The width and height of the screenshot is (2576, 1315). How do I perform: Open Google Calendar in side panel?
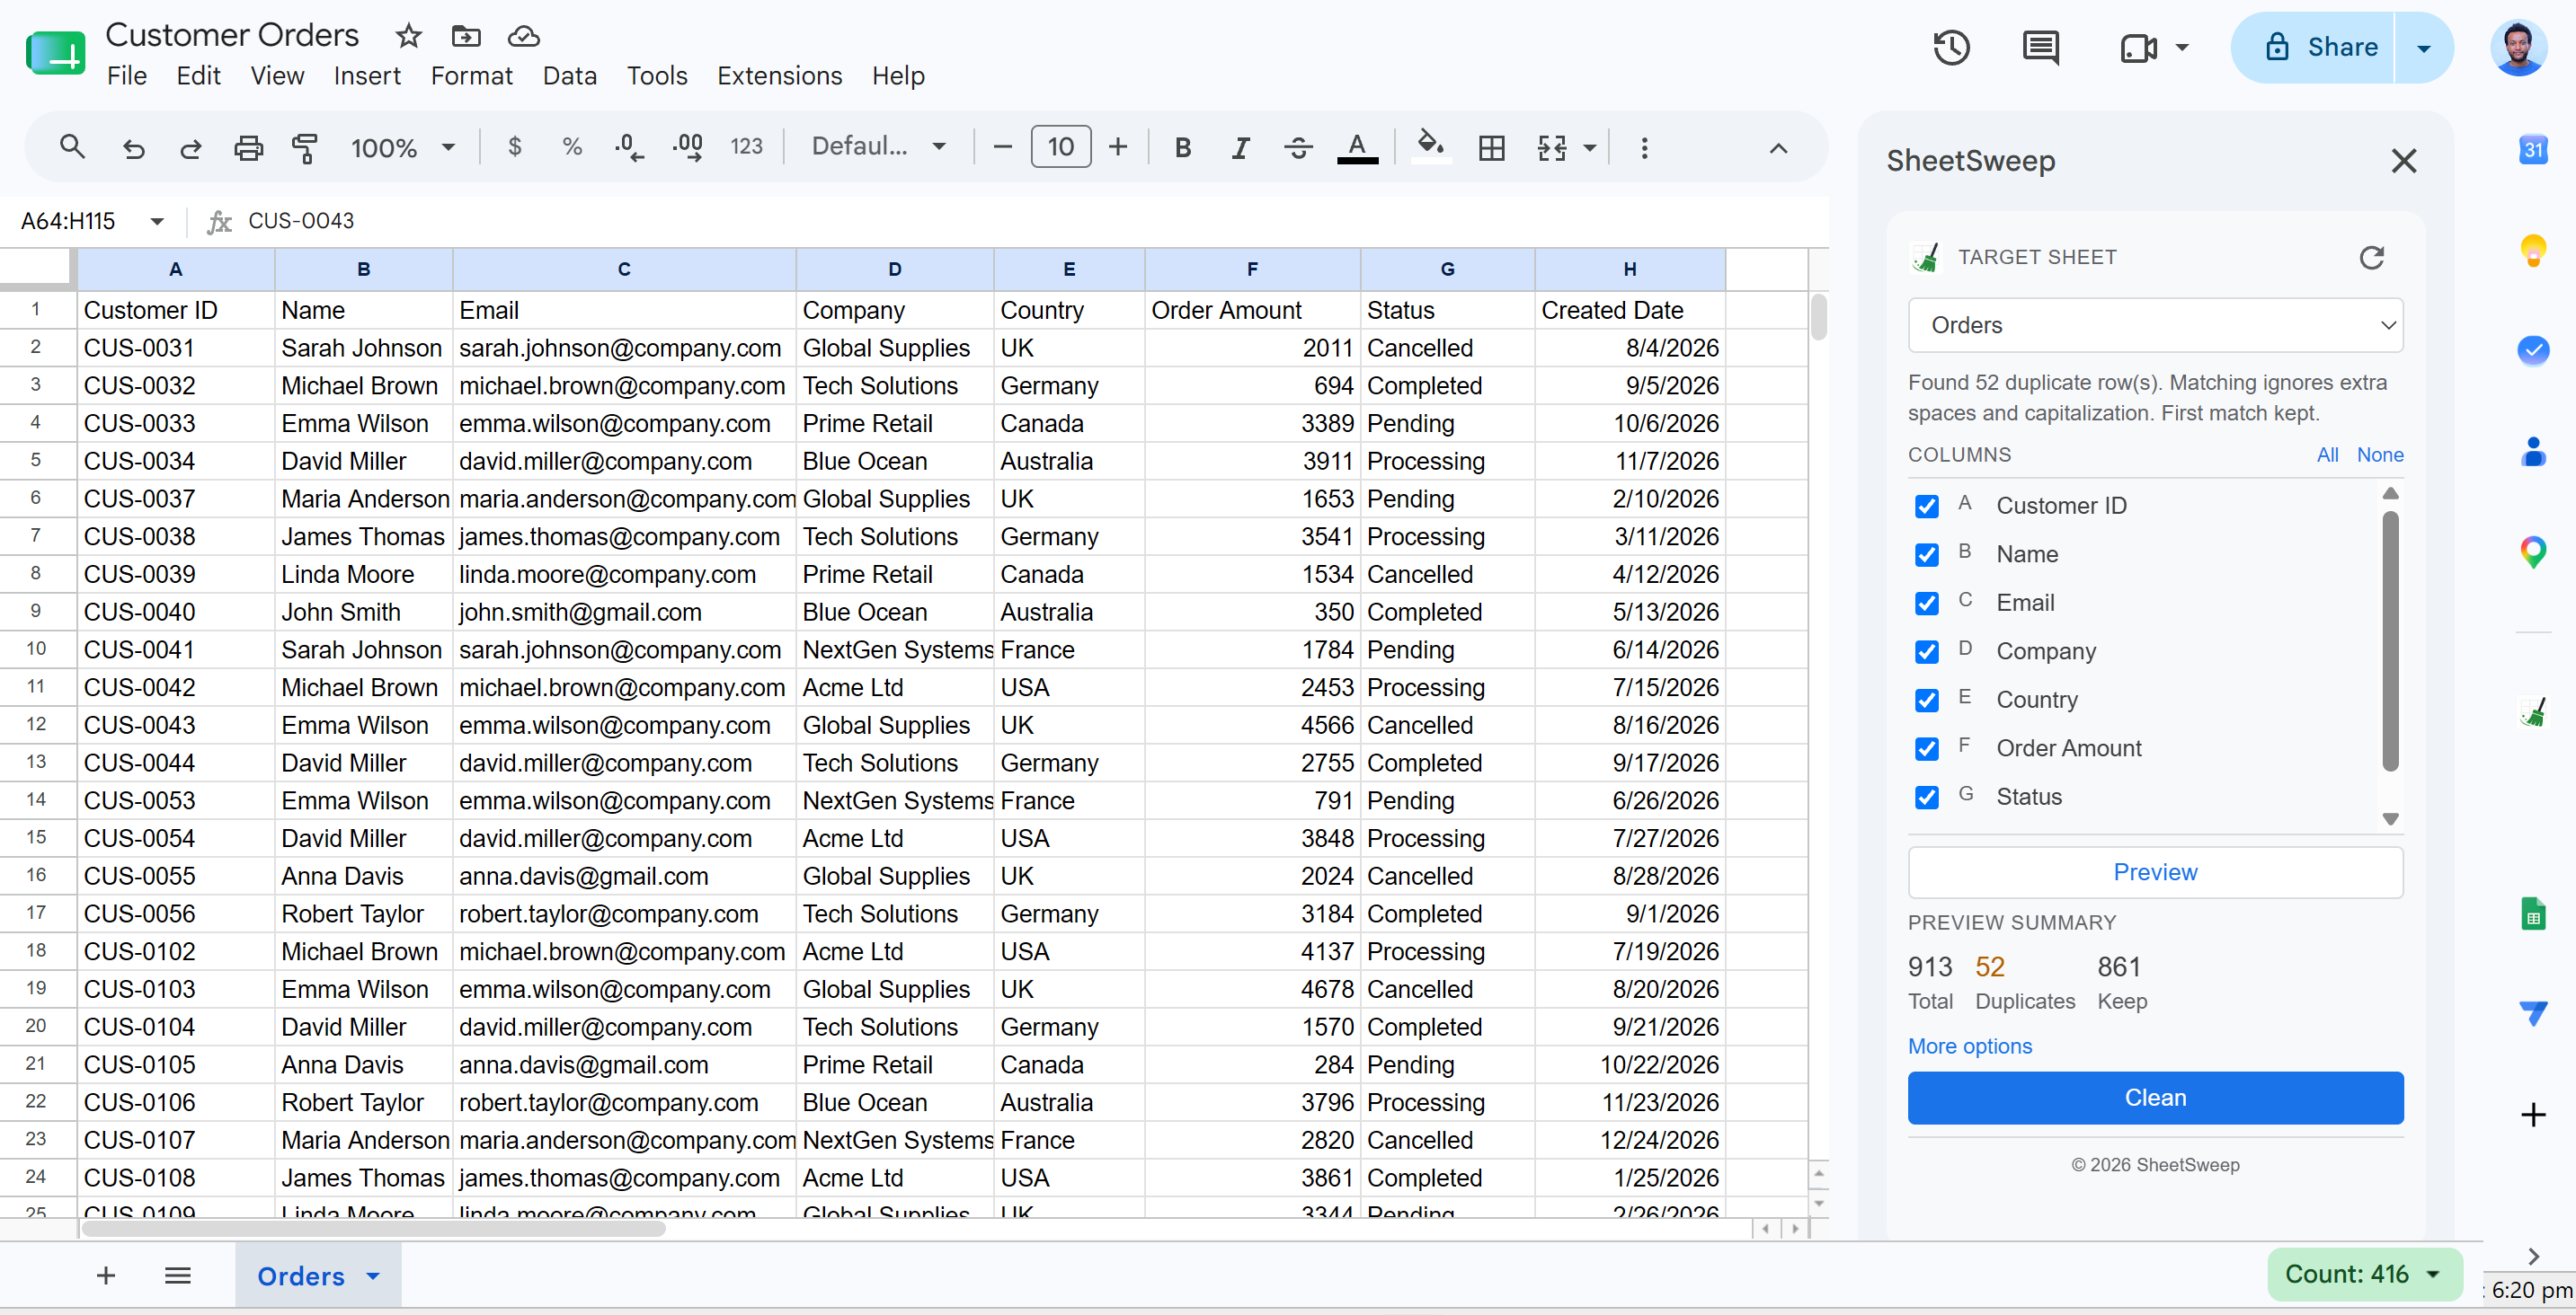(x=2532, y=150)
